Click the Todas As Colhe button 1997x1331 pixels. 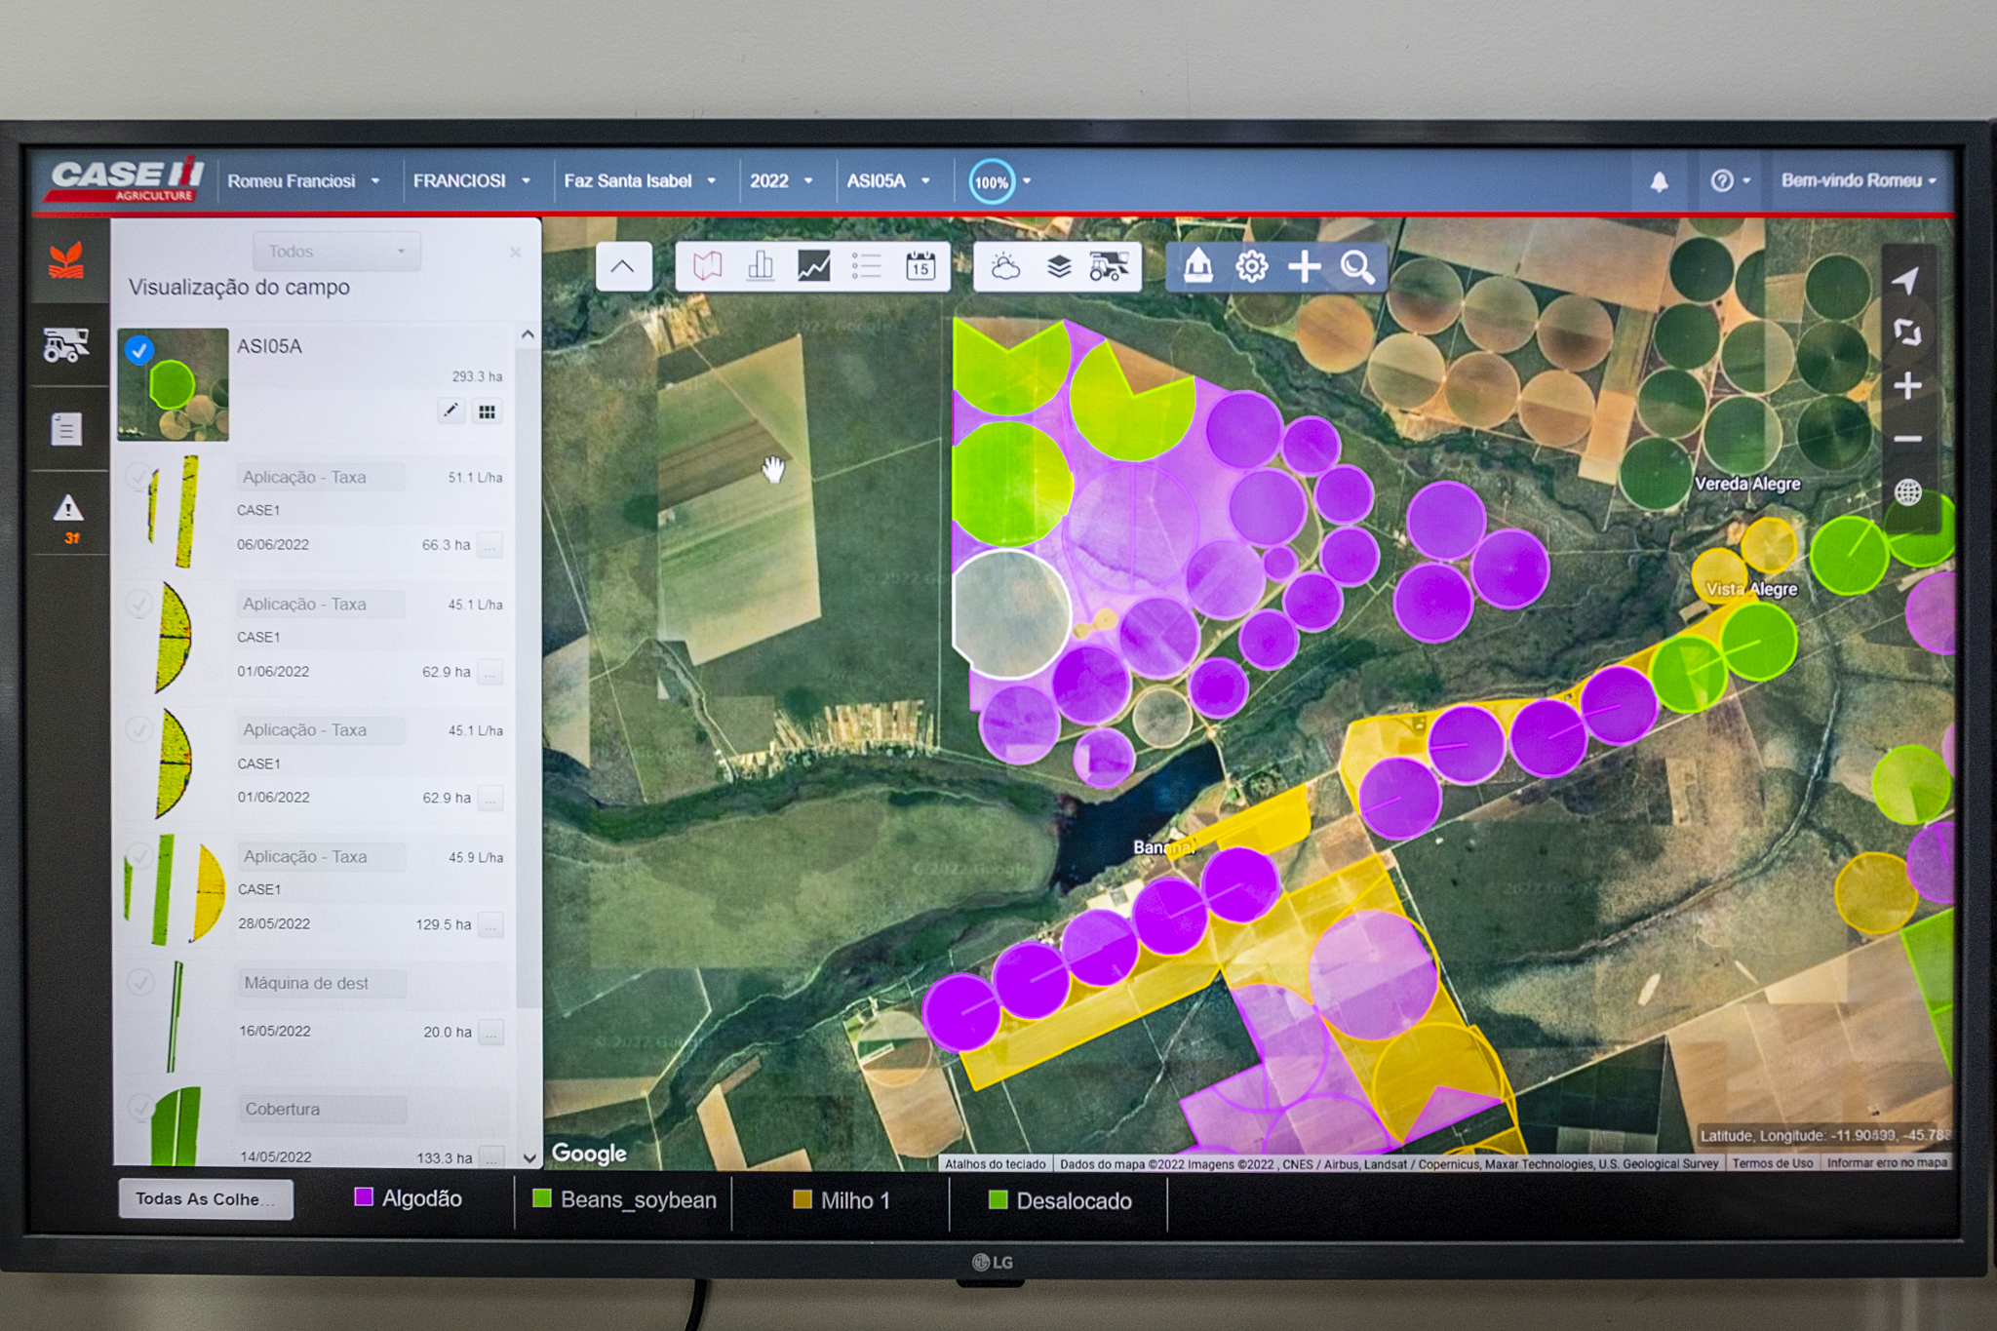[x=206, y=1199]
